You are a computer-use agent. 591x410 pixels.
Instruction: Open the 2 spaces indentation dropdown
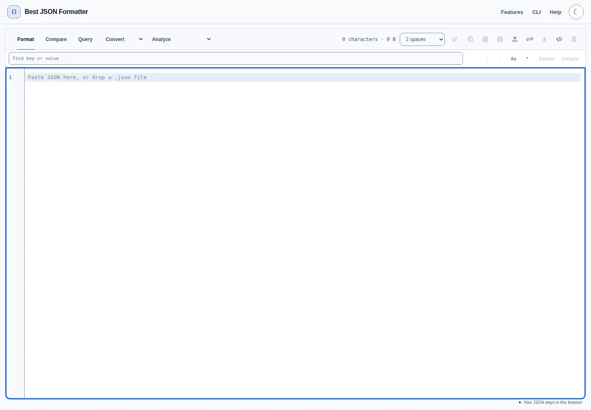click(x=422, y=39)
